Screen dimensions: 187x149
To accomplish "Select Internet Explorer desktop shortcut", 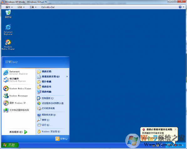I will click(x=8, y=30).
